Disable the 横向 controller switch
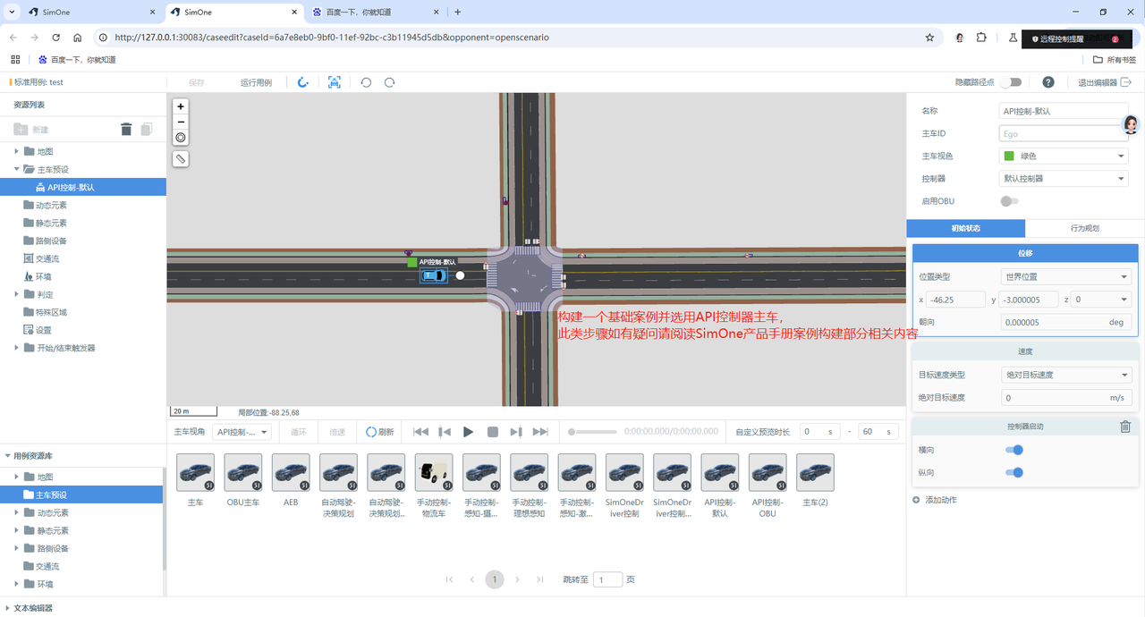 1014,451
